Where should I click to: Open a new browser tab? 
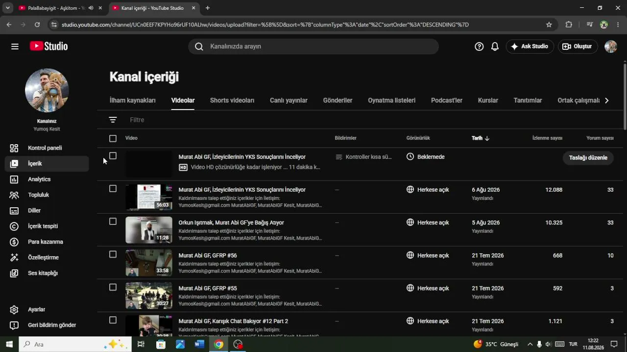tap(208, 8)
